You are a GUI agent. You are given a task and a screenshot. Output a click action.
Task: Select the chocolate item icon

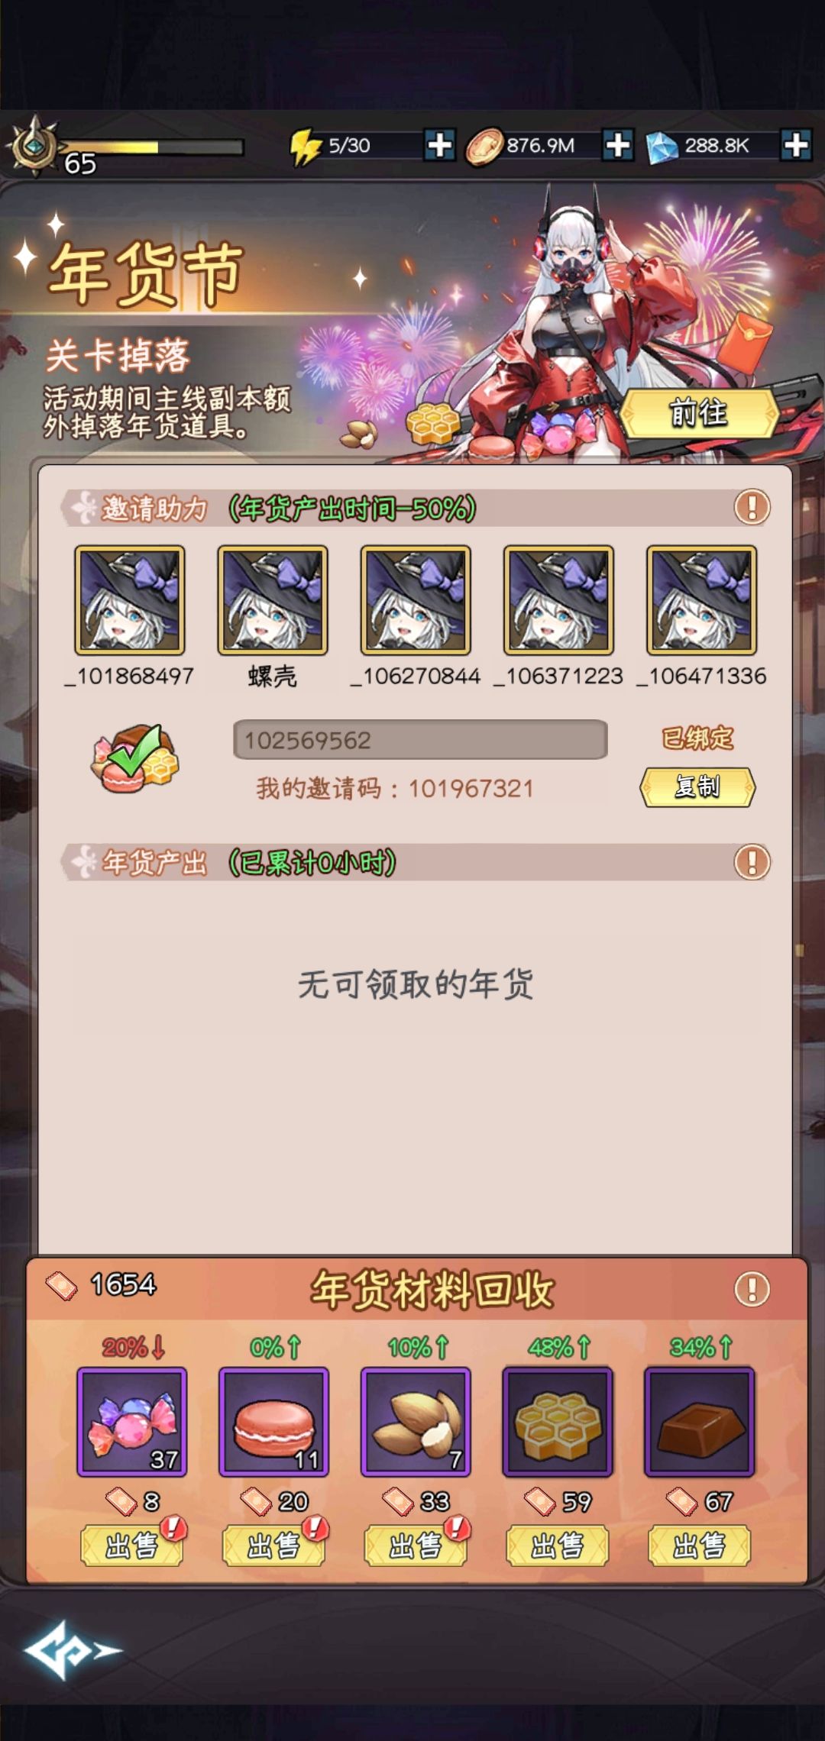[x=700, y=1422]
